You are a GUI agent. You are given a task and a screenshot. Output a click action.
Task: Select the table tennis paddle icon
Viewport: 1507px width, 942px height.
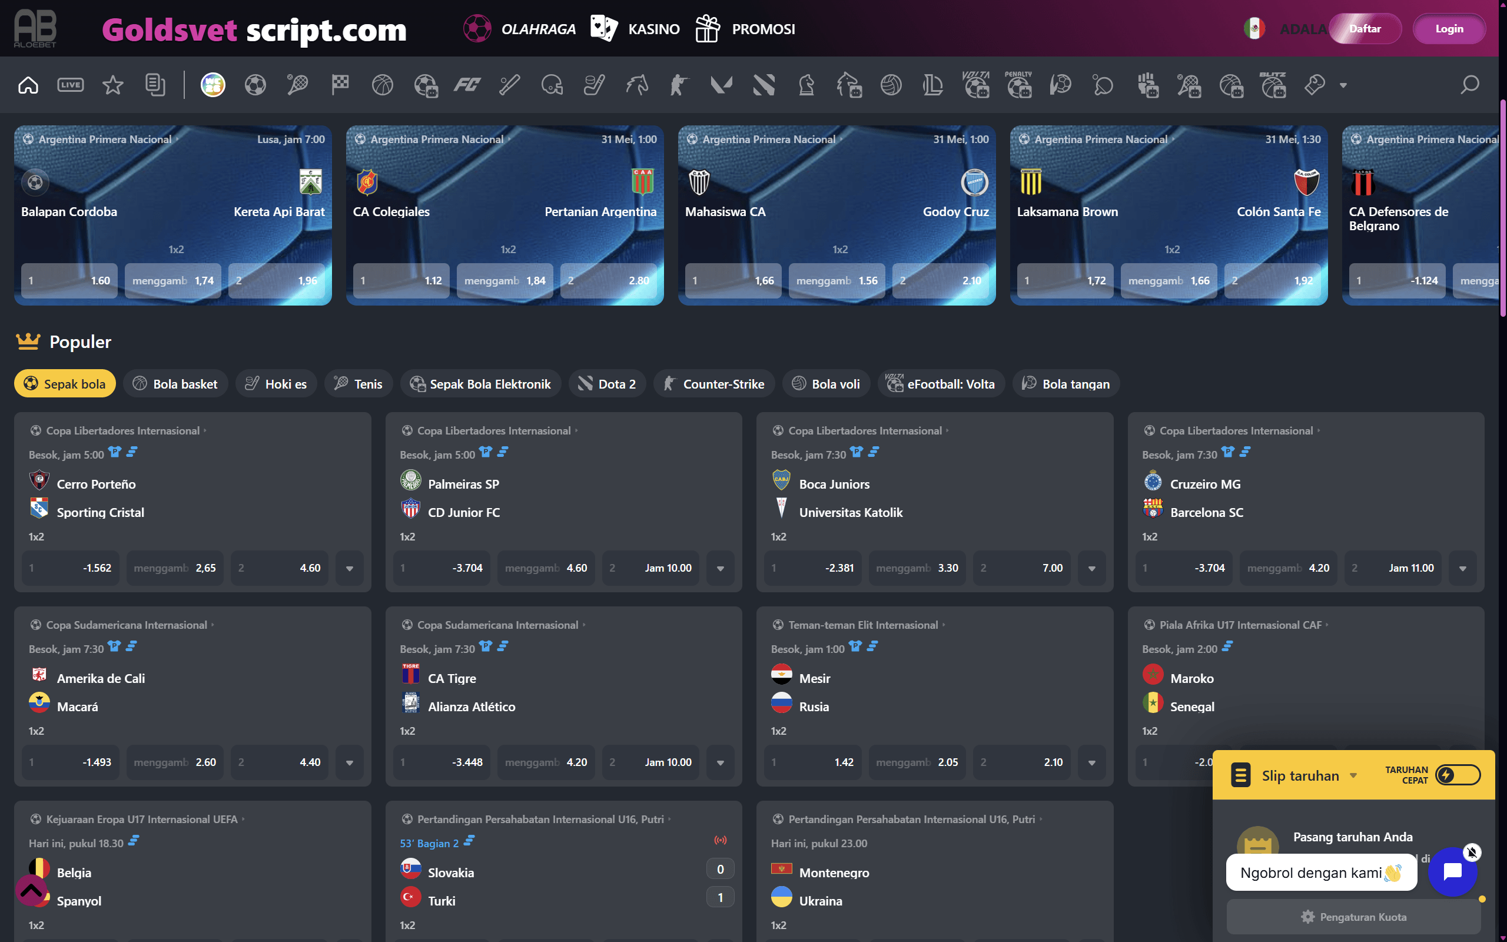[1103, 85]
